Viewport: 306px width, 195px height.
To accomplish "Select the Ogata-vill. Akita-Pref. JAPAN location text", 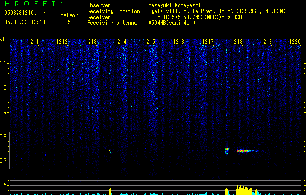I will [x=217, y=11].
